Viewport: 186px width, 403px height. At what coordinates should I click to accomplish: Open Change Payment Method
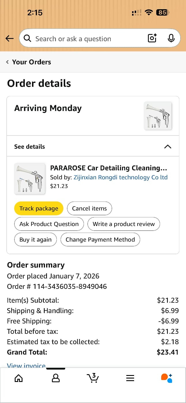click(100, 240)
